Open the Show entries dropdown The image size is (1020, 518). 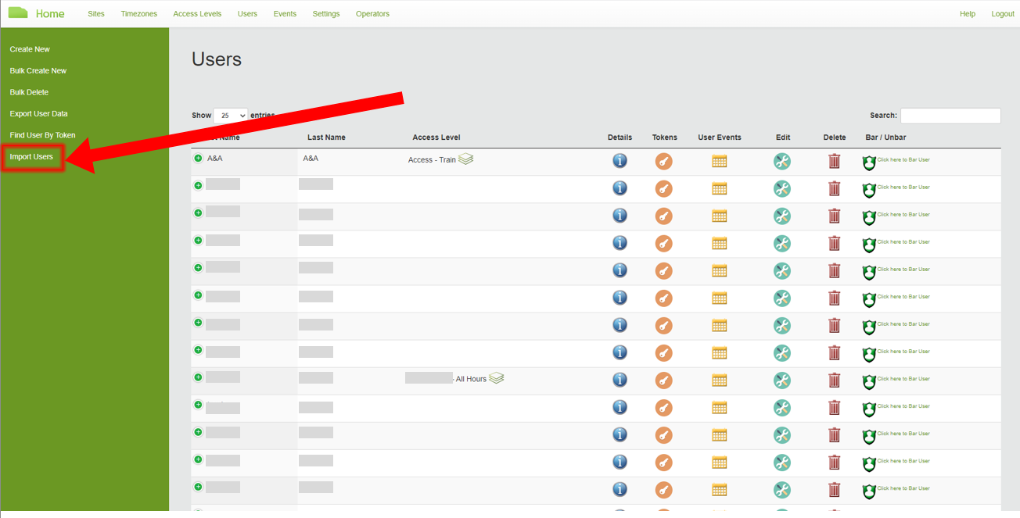click(231, 115)
